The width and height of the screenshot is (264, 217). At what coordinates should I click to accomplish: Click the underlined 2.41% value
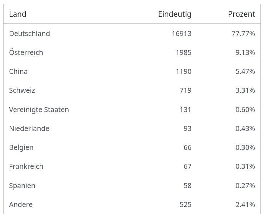[x=245, y=205]
